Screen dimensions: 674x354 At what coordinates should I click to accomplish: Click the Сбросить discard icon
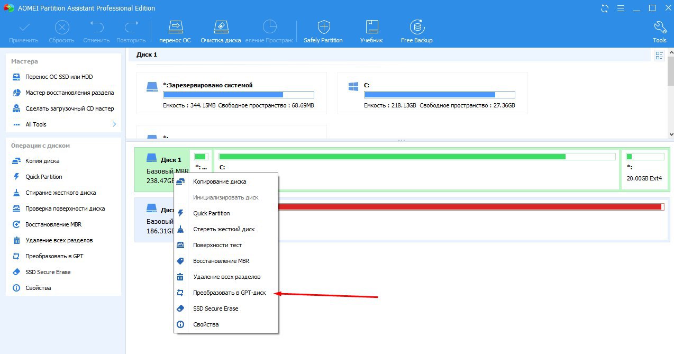(x=62, y=26)
